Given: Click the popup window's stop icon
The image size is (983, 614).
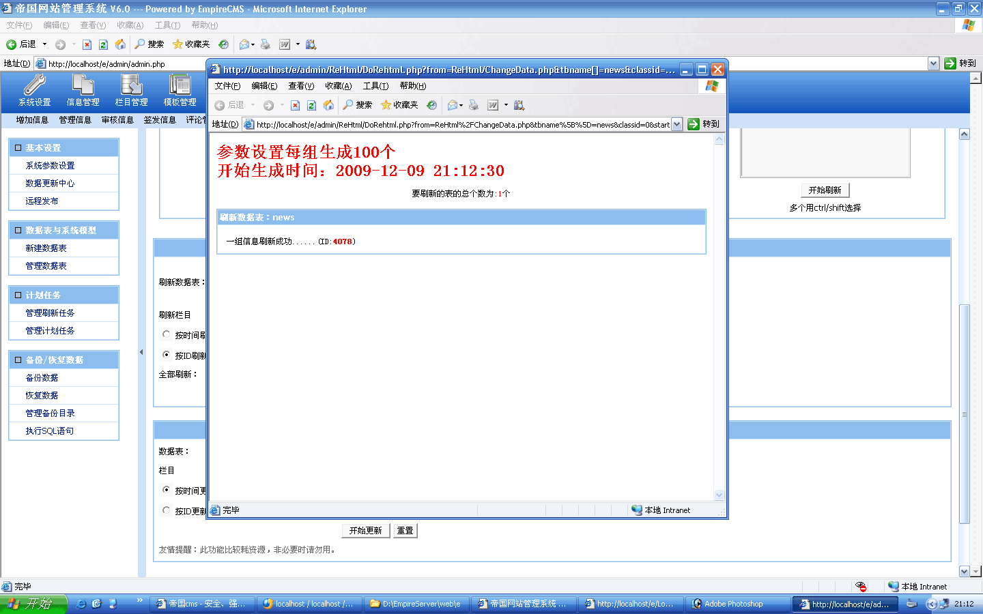Looking at the screenshot, I should coord(295,105).
